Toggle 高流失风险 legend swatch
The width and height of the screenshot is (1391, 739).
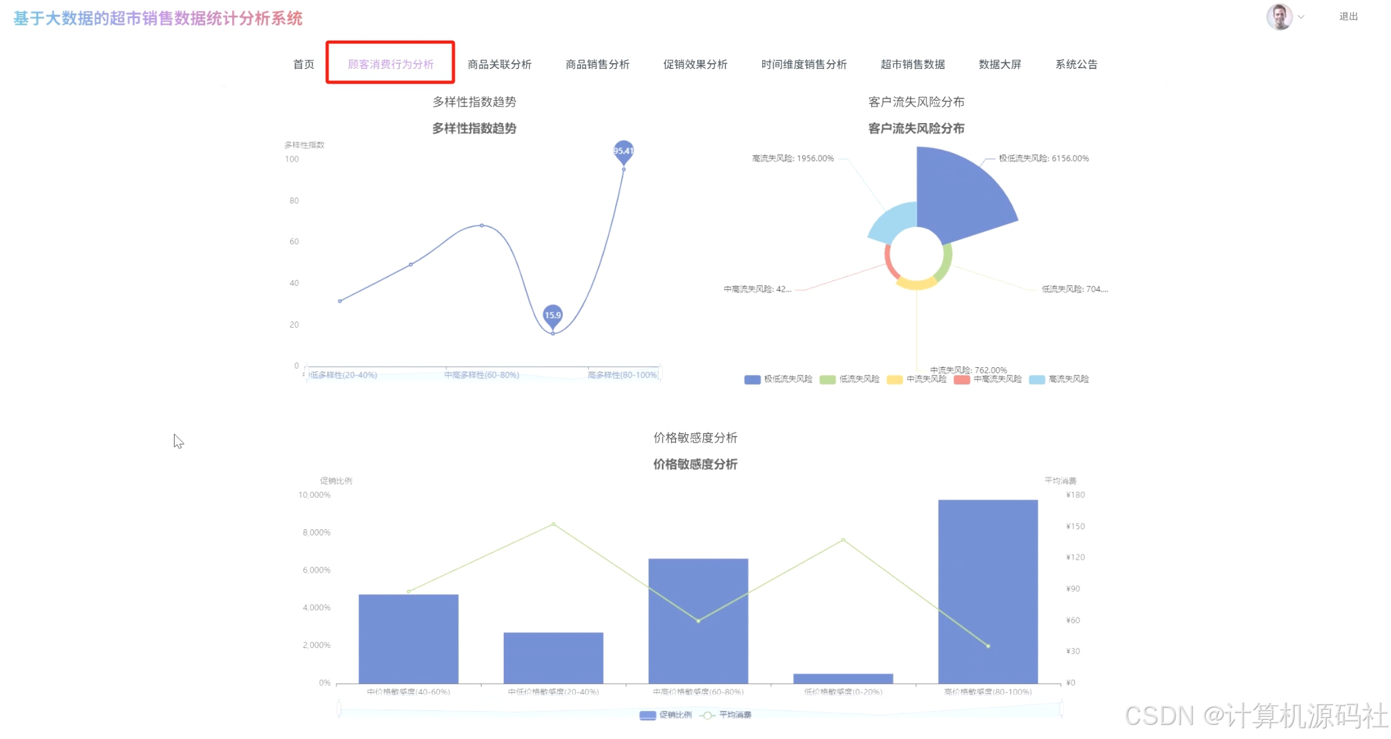click(1037, 379)
